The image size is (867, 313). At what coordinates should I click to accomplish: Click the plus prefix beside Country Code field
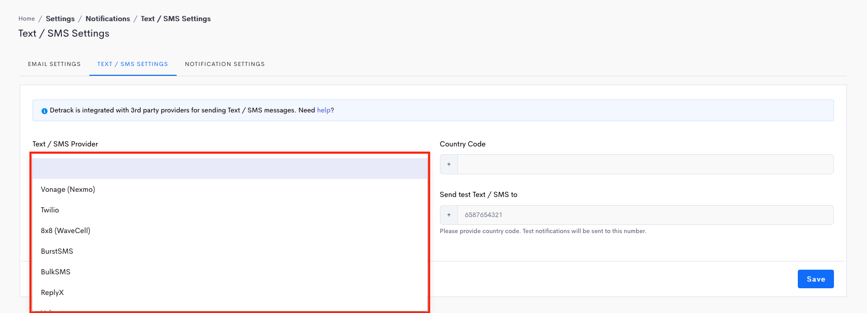449,164
